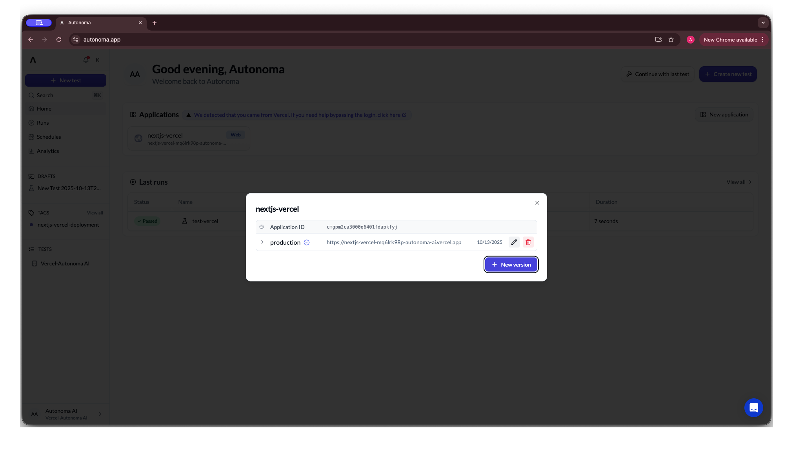Open the chat support bubble

(x=753, y=408)
